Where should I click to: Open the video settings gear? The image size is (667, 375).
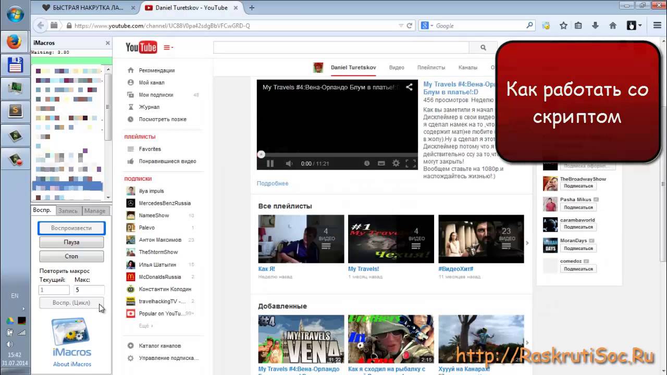pyautogui.click(x=396, y=164)
